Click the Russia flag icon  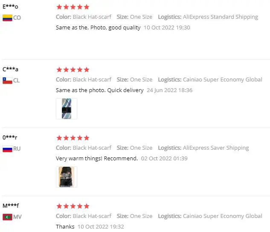point(7,149)
